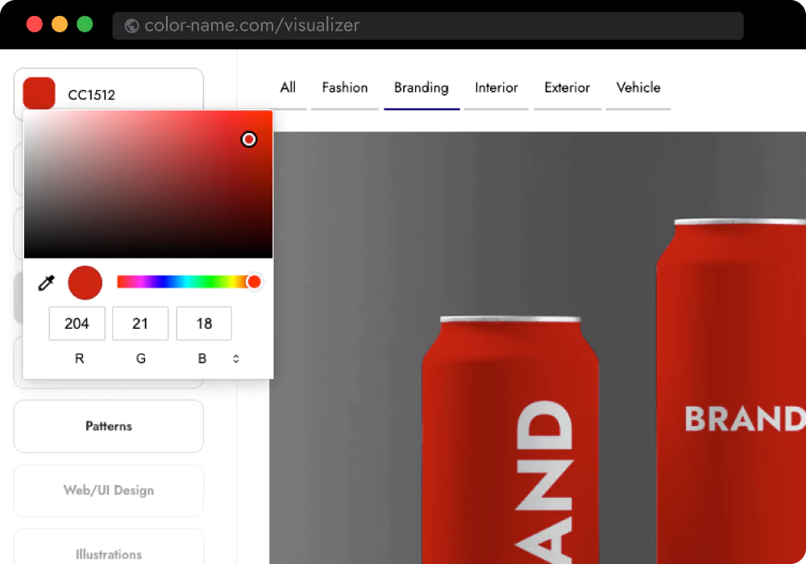Click the globe icon in address bar
The image size is (806, 564).
[131, 26]
